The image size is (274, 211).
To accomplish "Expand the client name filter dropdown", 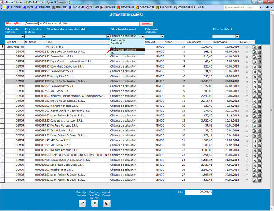I will (x=108, y=36).
